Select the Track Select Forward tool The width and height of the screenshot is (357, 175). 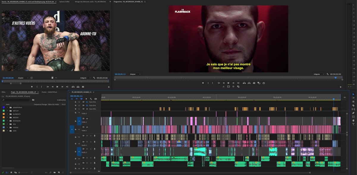click(x=353, y=98)
